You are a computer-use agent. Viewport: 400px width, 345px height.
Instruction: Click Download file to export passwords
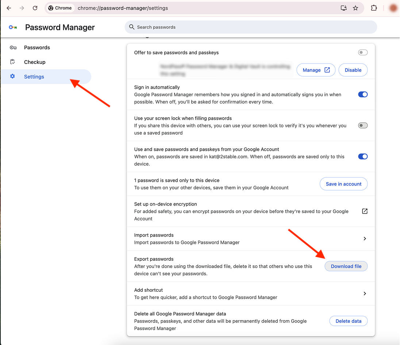click(346, 266)
